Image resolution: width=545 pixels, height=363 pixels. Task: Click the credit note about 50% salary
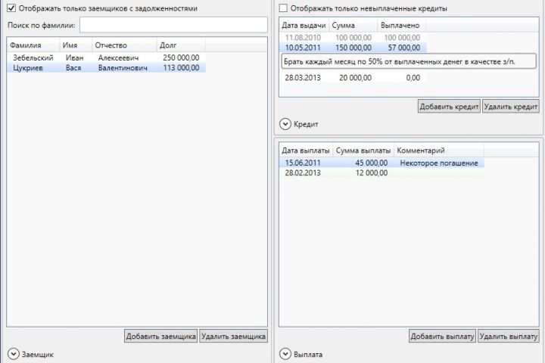point(409,61)
